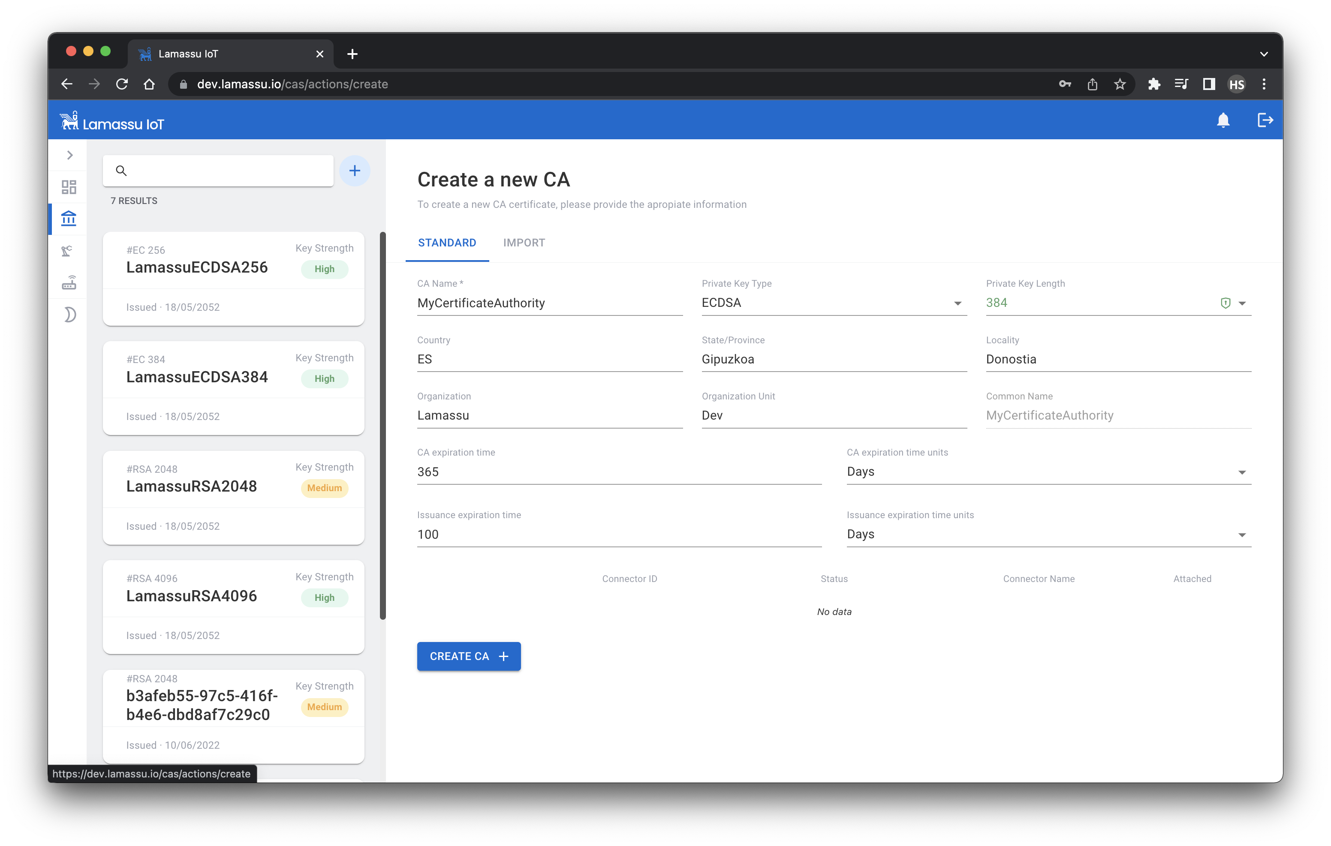Open the HS profile avatar
The height and width of the screenshot is (846, 1331).
point(1237,84)
